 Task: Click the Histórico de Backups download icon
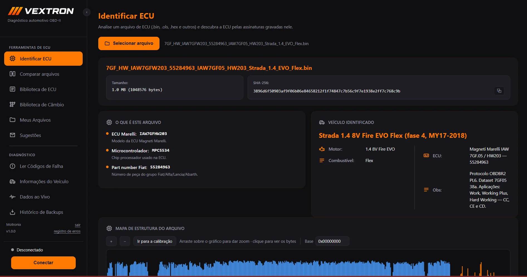click(13, 212)
